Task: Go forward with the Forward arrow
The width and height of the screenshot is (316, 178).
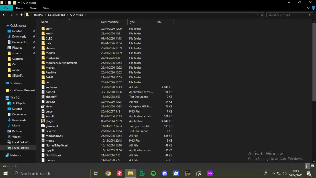Action: (x=11, y=15)
